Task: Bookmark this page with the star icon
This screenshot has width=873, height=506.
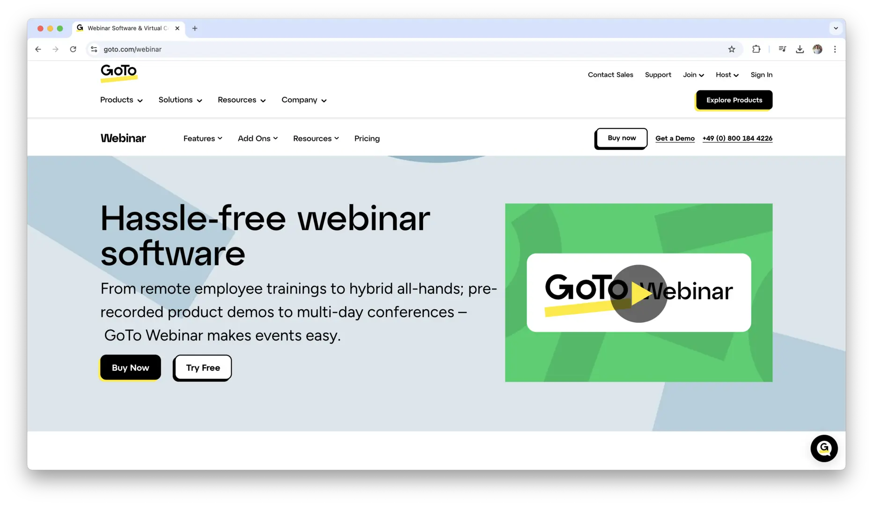Action: click(x=732, y=49)
